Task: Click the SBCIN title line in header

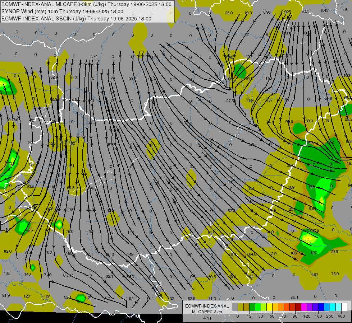Action: (76, 19)
